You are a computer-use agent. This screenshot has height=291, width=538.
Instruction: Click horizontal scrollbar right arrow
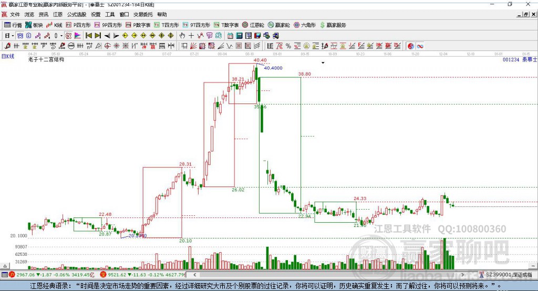pyautogui.click(x=462, y=275)
